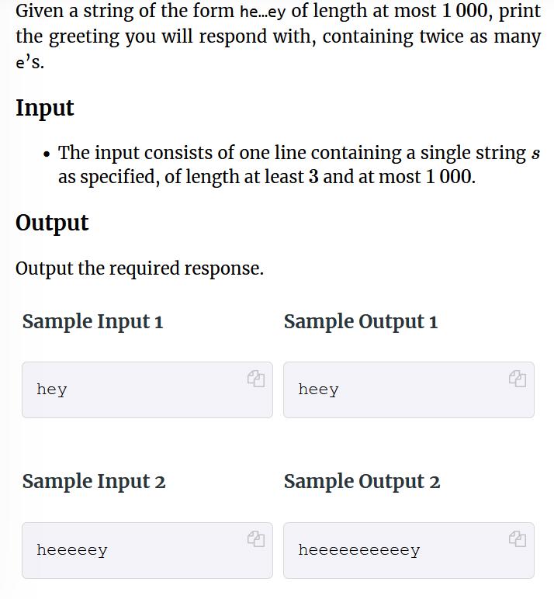Click the "heey" sample output text

(x=318, y=390)
